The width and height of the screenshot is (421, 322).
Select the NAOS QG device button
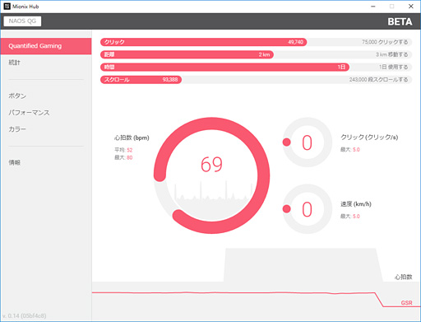coord(22,21)
